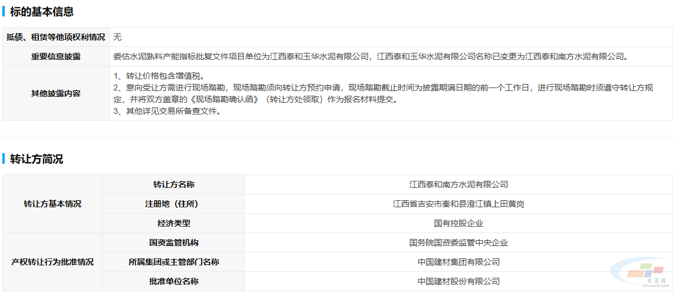Viewport: 675px width, 293px height.
Task: Select the 转让方简况 section heading
Action: click(x=36, y=159)
